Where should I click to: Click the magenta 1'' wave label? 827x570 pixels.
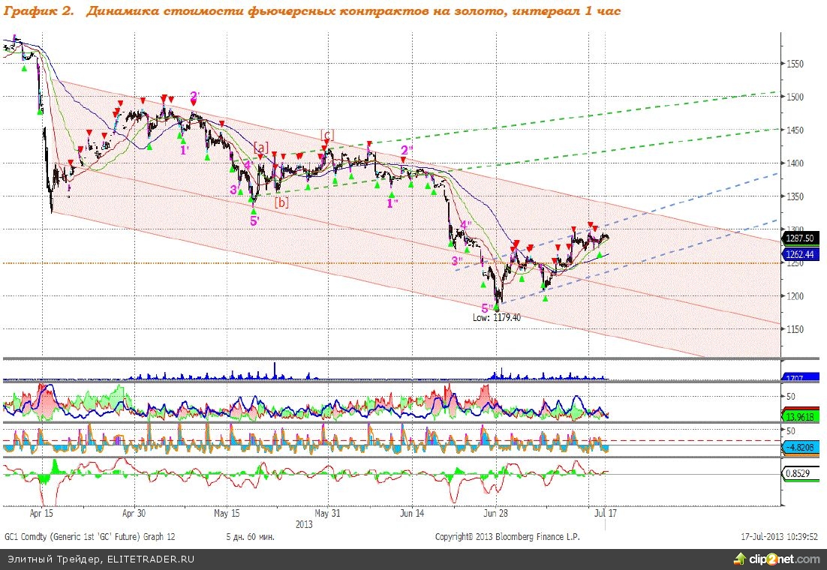pos(392,202)
